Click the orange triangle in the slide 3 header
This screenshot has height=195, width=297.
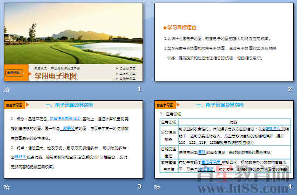[28, 105]
